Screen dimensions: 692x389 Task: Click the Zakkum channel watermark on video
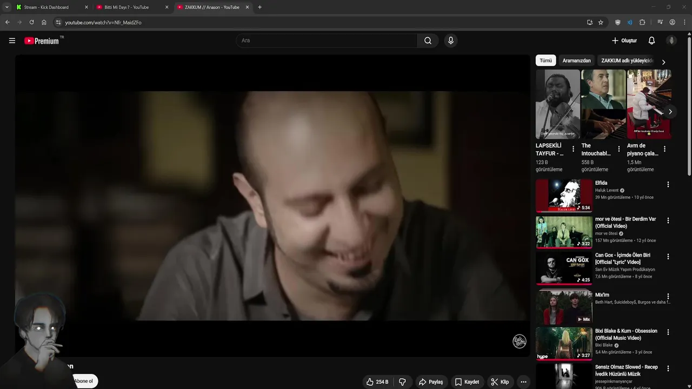[x=519, y=341]
